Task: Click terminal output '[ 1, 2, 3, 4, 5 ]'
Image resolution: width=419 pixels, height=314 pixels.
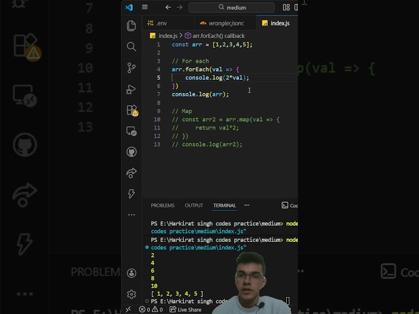Action: pyautogui.click(x=177, y=294)
